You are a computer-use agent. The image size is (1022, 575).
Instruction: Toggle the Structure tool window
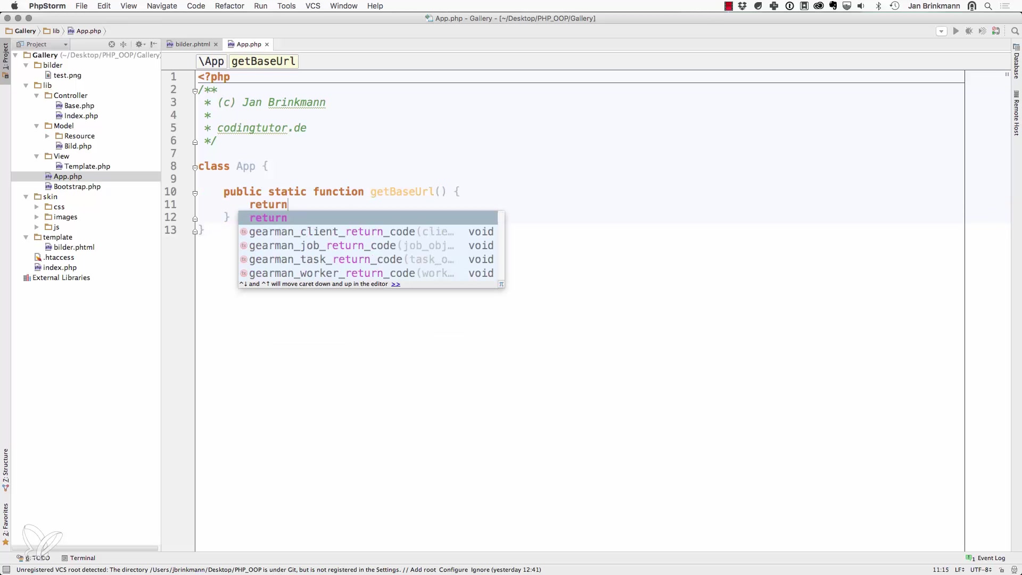(x=6, y=469)
